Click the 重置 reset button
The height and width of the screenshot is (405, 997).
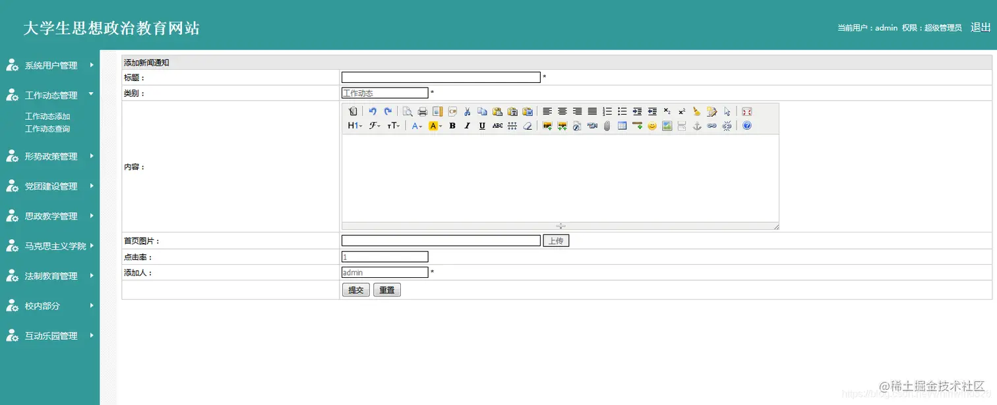tap(387, 290)
